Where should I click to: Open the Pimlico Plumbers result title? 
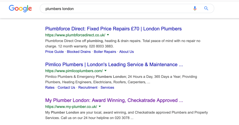point(114,64)
